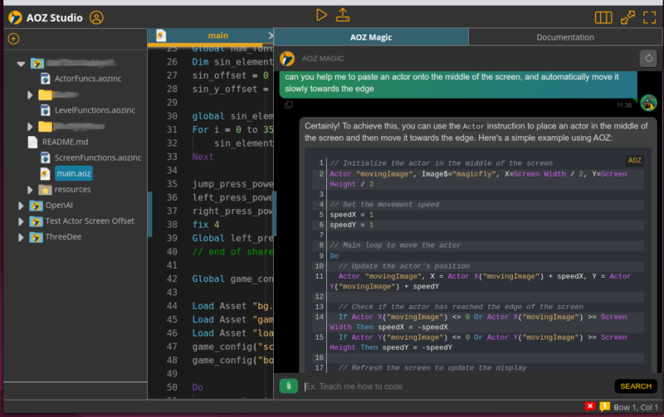
Task: Open README.md file
Action: 65,142
